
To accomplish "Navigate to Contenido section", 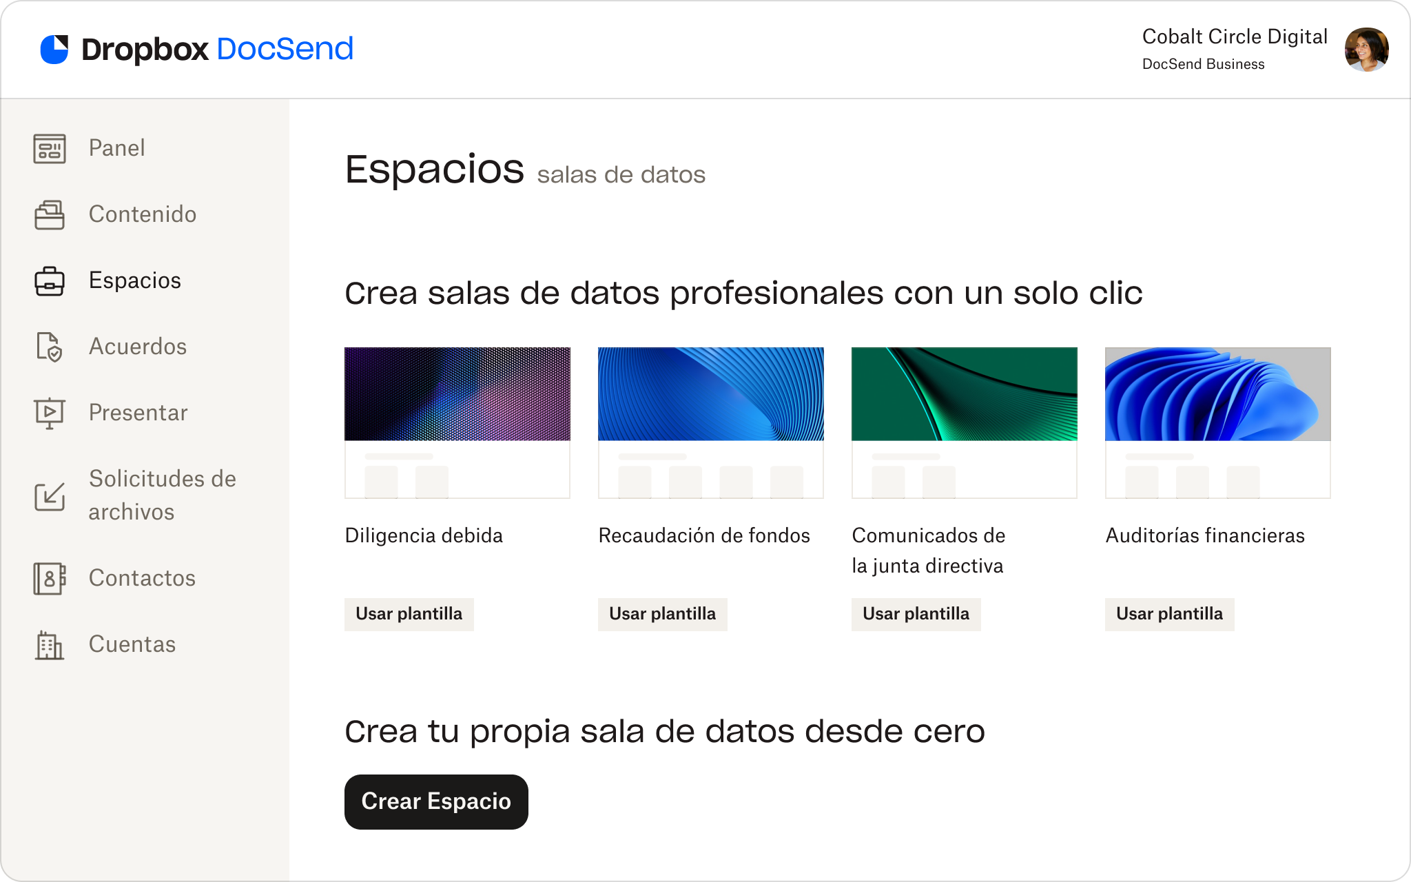I will coord(141,214).
